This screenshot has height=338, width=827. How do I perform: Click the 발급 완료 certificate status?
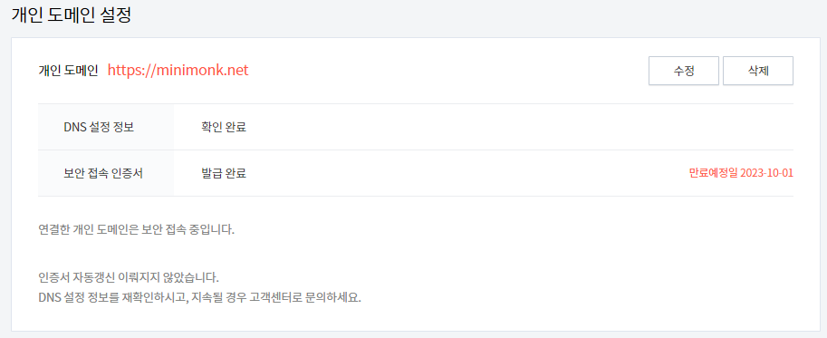(224, 173)
